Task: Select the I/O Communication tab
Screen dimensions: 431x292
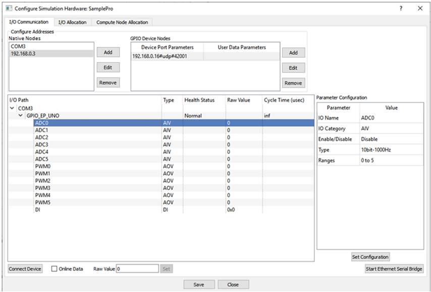Action: click(29, 22)
